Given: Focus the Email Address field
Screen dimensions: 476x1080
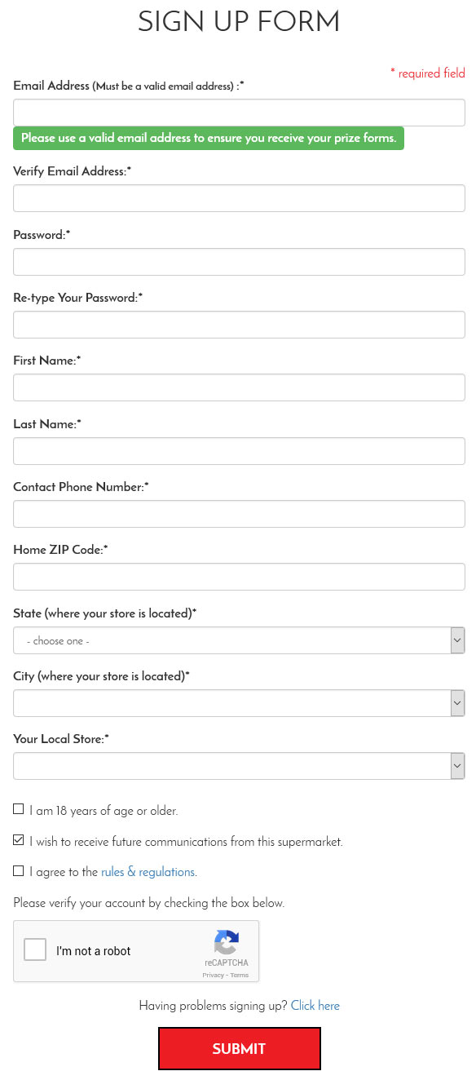Looking at the screenshot, I should pyautogui.click(x=239, y=113).
